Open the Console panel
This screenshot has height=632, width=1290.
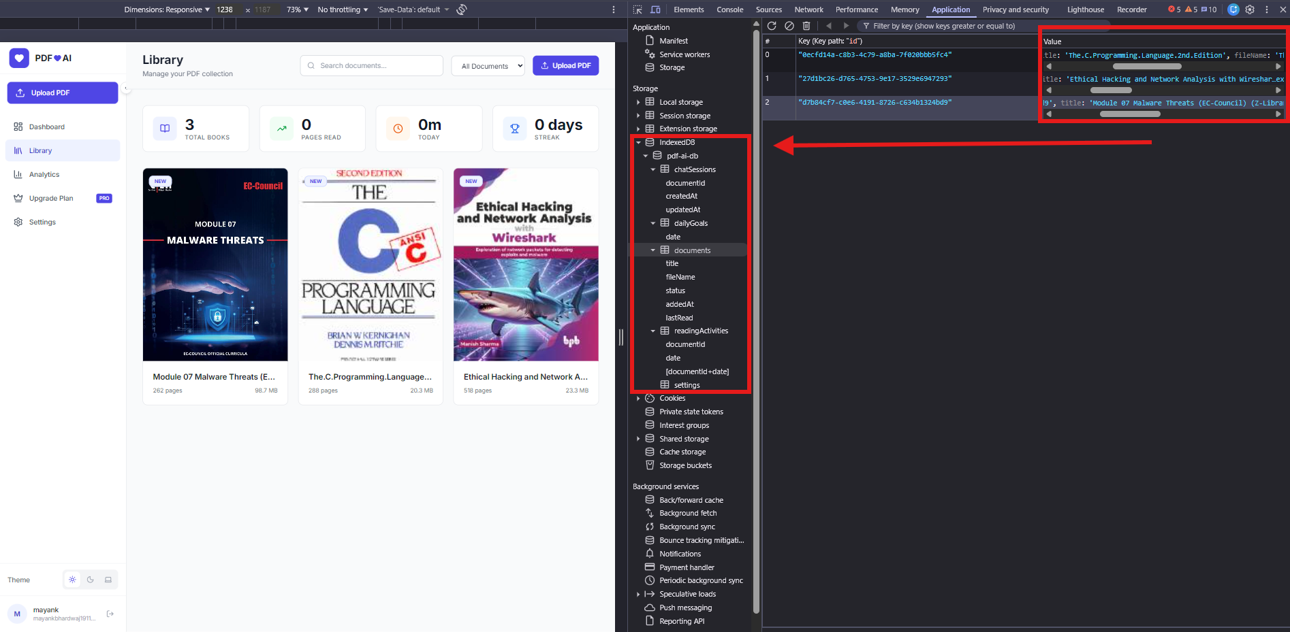tap(729, 10)
